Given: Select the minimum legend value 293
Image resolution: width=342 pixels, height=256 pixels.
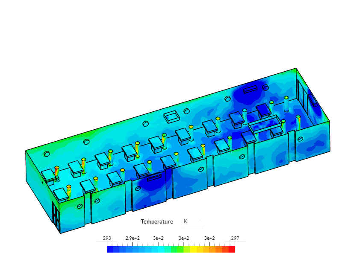Looking at the screenshot, I should (x=107, y=238).
